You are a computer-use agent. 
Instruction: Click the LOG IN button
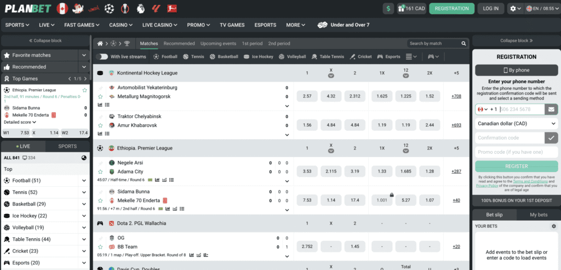pyautogui.click(x=490, y=8)
